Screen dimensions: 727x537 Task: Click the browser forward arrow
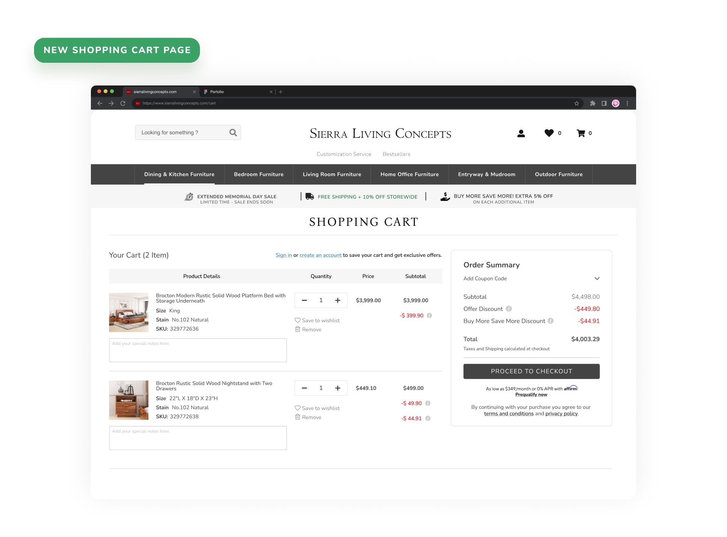pyautogui.click(x=111, y=103)
